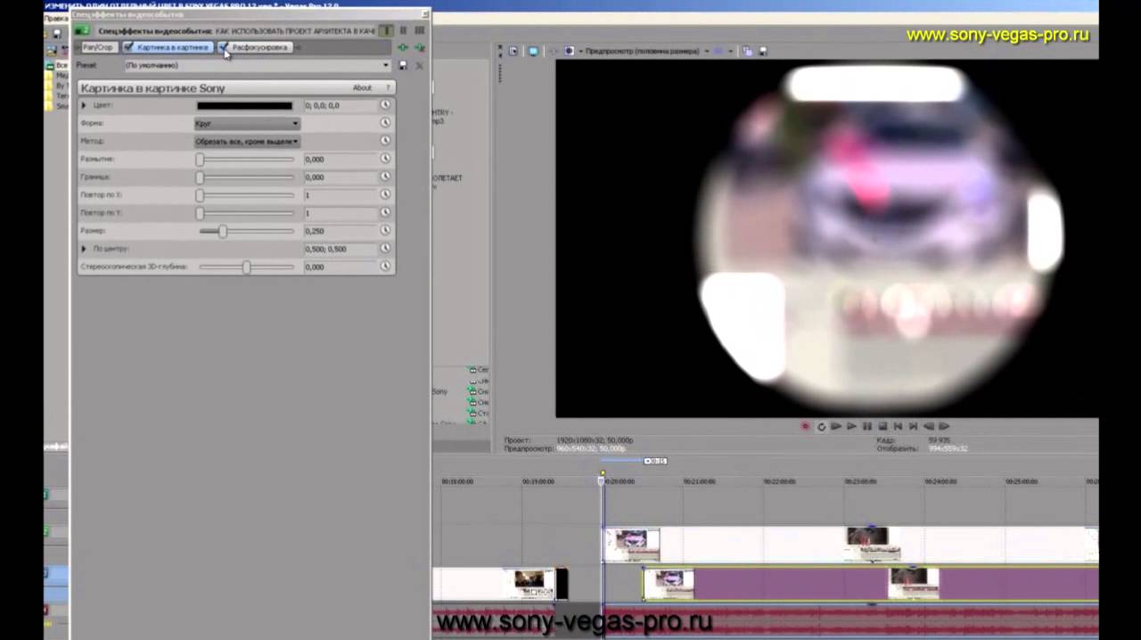Uncheck the Картинка в картинке effect checkbox
The width and height of the screenshot is (1141, 640).
(129, 47)
